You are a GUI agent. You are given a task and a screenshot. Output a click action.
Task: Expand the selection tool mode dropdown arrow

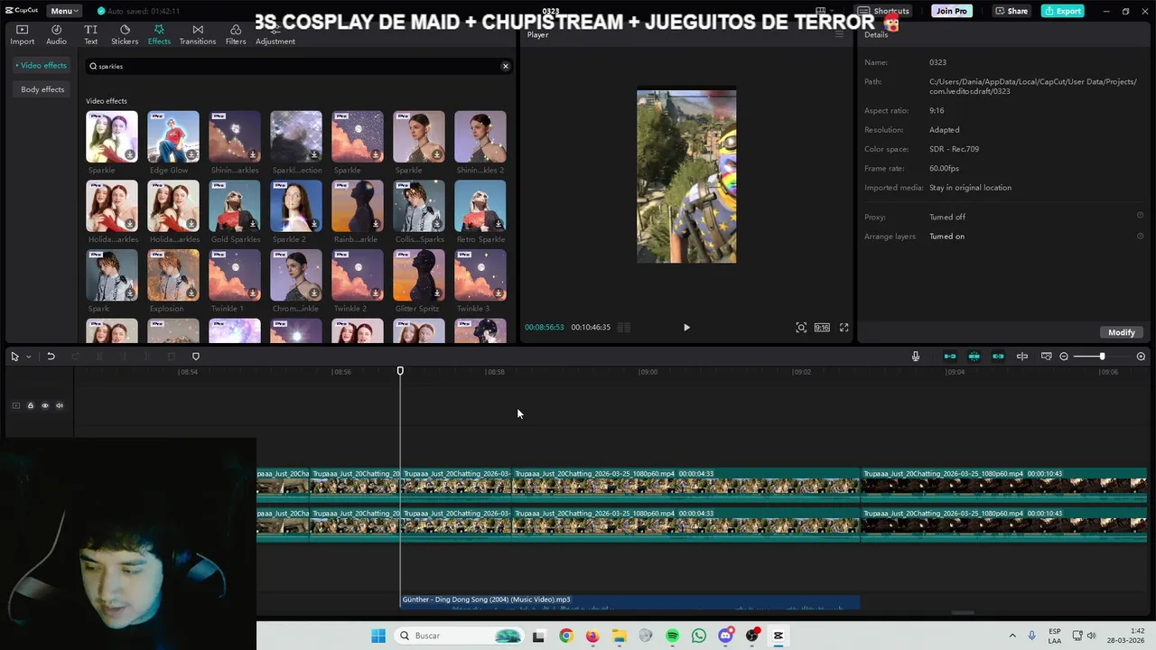pyautogui.click(x=28, y=357)
